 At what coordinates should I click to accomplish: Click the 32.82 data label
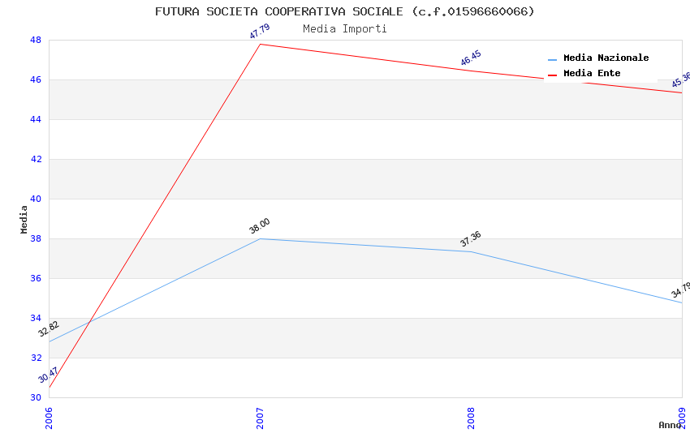[x=49, y=329]
